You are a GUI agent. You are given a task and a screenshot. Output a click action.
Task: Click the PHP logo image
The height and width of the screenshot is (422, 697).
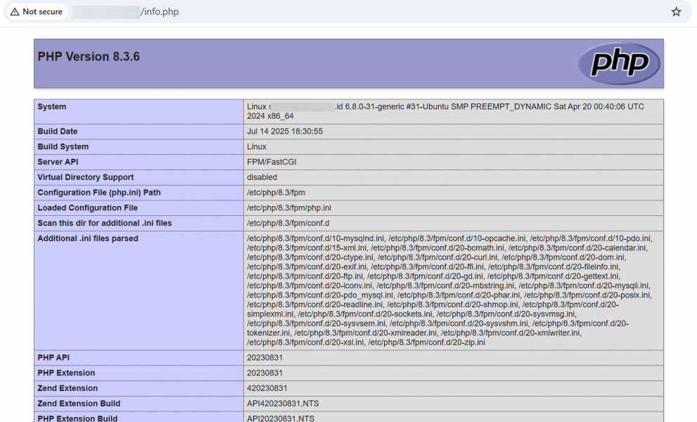[x=618, y=63]
